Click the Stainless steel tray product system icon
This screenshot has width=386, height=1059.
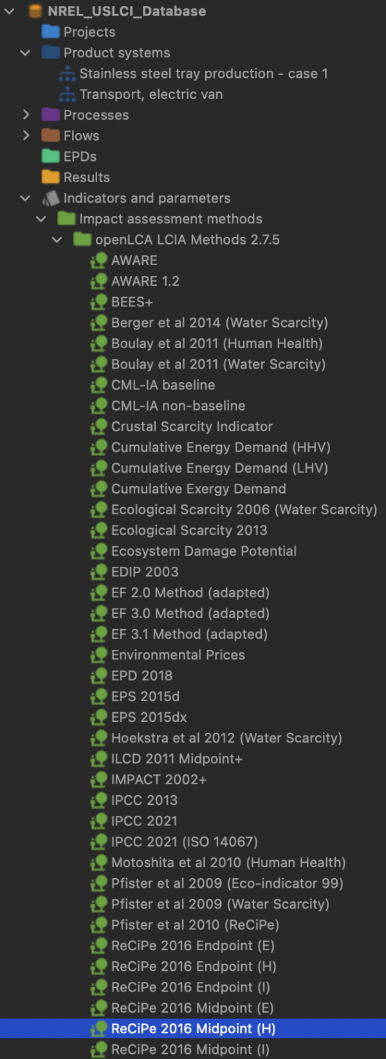click(x=67, y=73)
